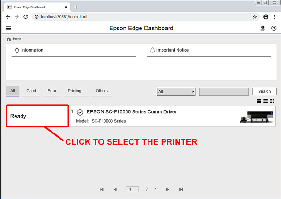
Task: Open the hamburger menu
Action: 8,28
